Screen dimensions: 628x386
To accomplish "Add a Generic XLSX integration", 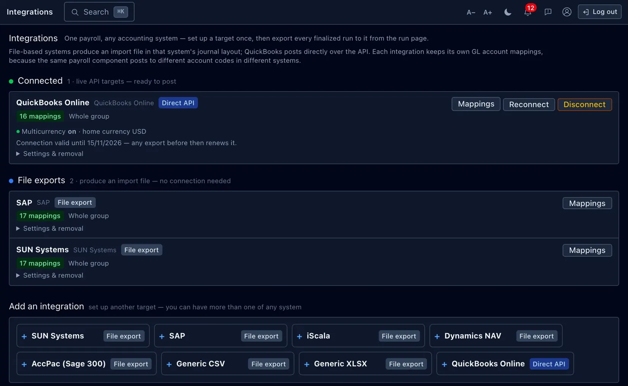I will click(365, 364).
